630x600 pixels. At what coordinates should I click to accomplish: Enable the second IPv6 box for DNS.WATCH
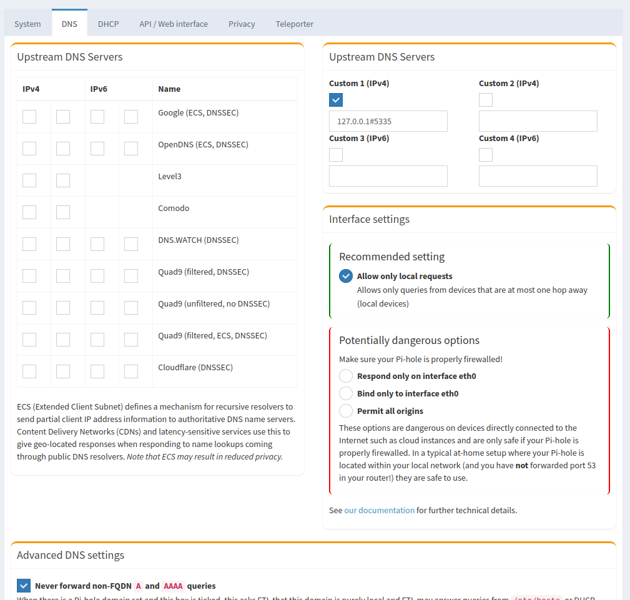[x=131, y=244]
